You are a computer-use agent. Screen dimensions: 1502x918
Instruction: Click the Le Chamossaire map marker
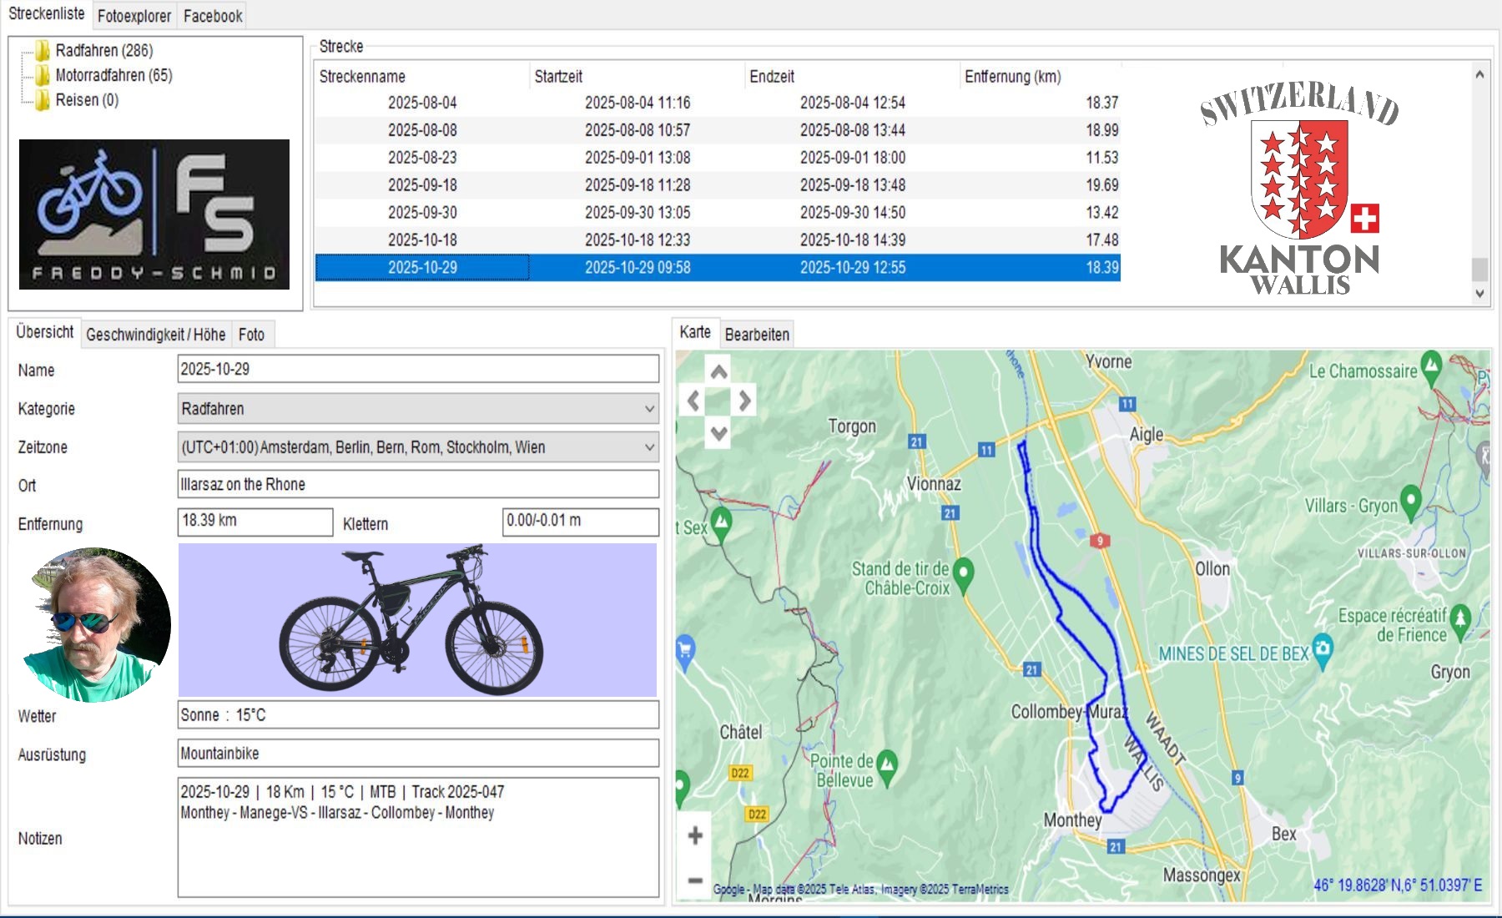pos(1431,366)
